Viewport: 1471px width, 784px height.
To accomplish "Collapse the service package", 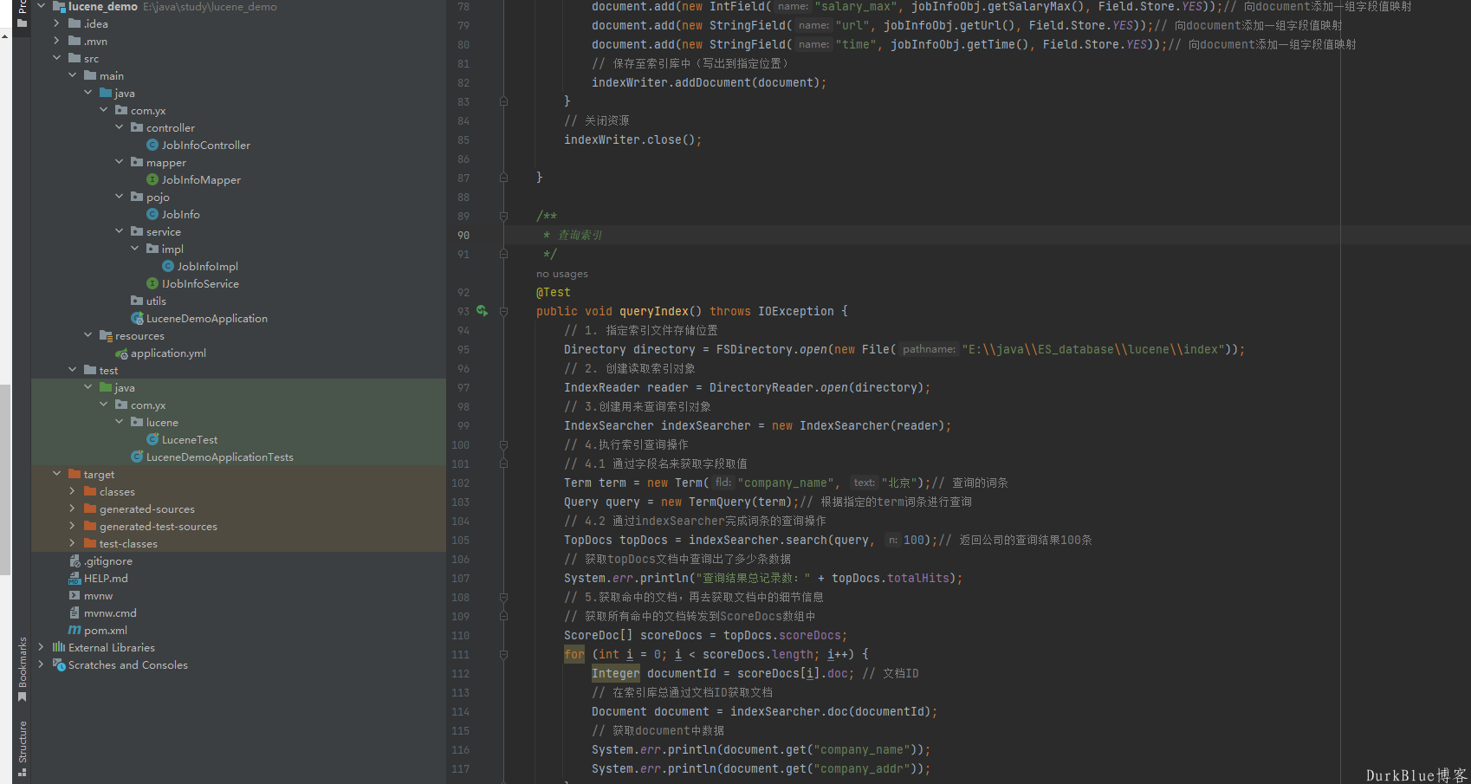I will pos(119,231).
